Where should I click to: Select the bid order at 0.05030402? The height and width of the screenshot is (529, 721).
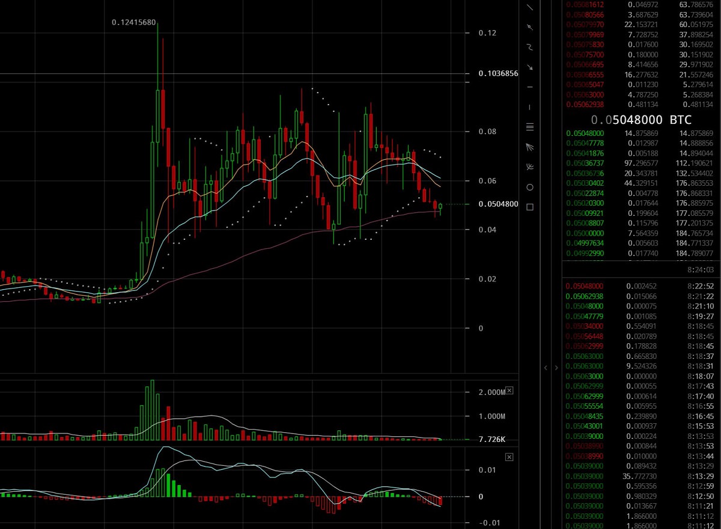[x=641, y=183]
